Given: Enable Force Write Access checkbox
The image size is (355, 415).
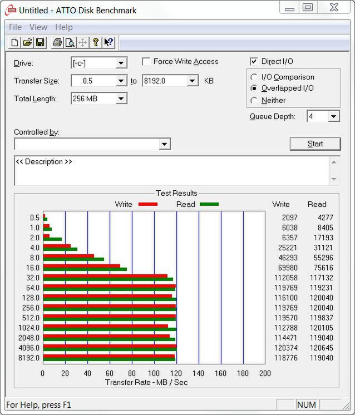Looking at the screenshot, I should (146, 62).
